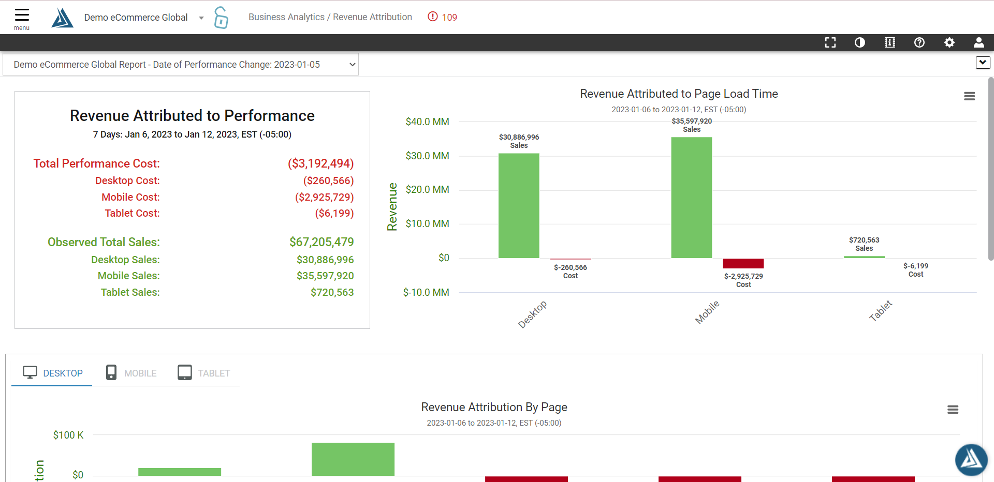Click the Business Analytics / Revenue Attribution breadcrumb
The height and width of the screenshot is (482, 994).
330,17
